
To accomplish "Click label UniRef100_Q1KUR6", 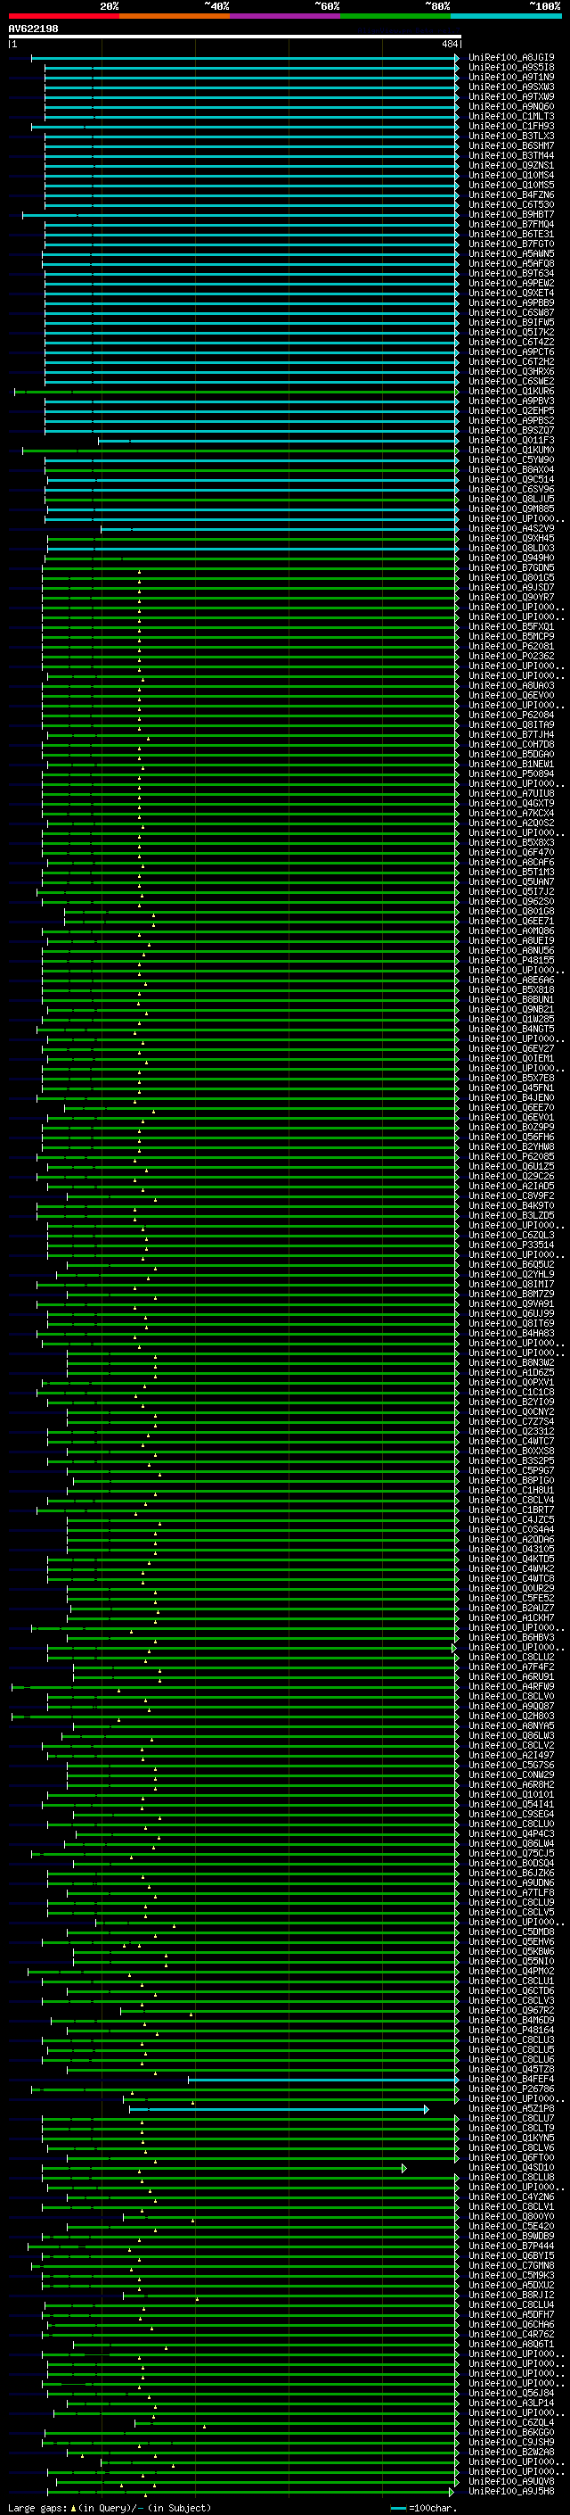I will click(511, 392).
